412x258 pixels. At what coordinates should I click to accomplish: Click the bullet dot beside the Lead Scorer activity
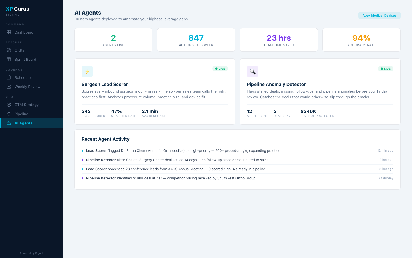(x=83, y=150)
